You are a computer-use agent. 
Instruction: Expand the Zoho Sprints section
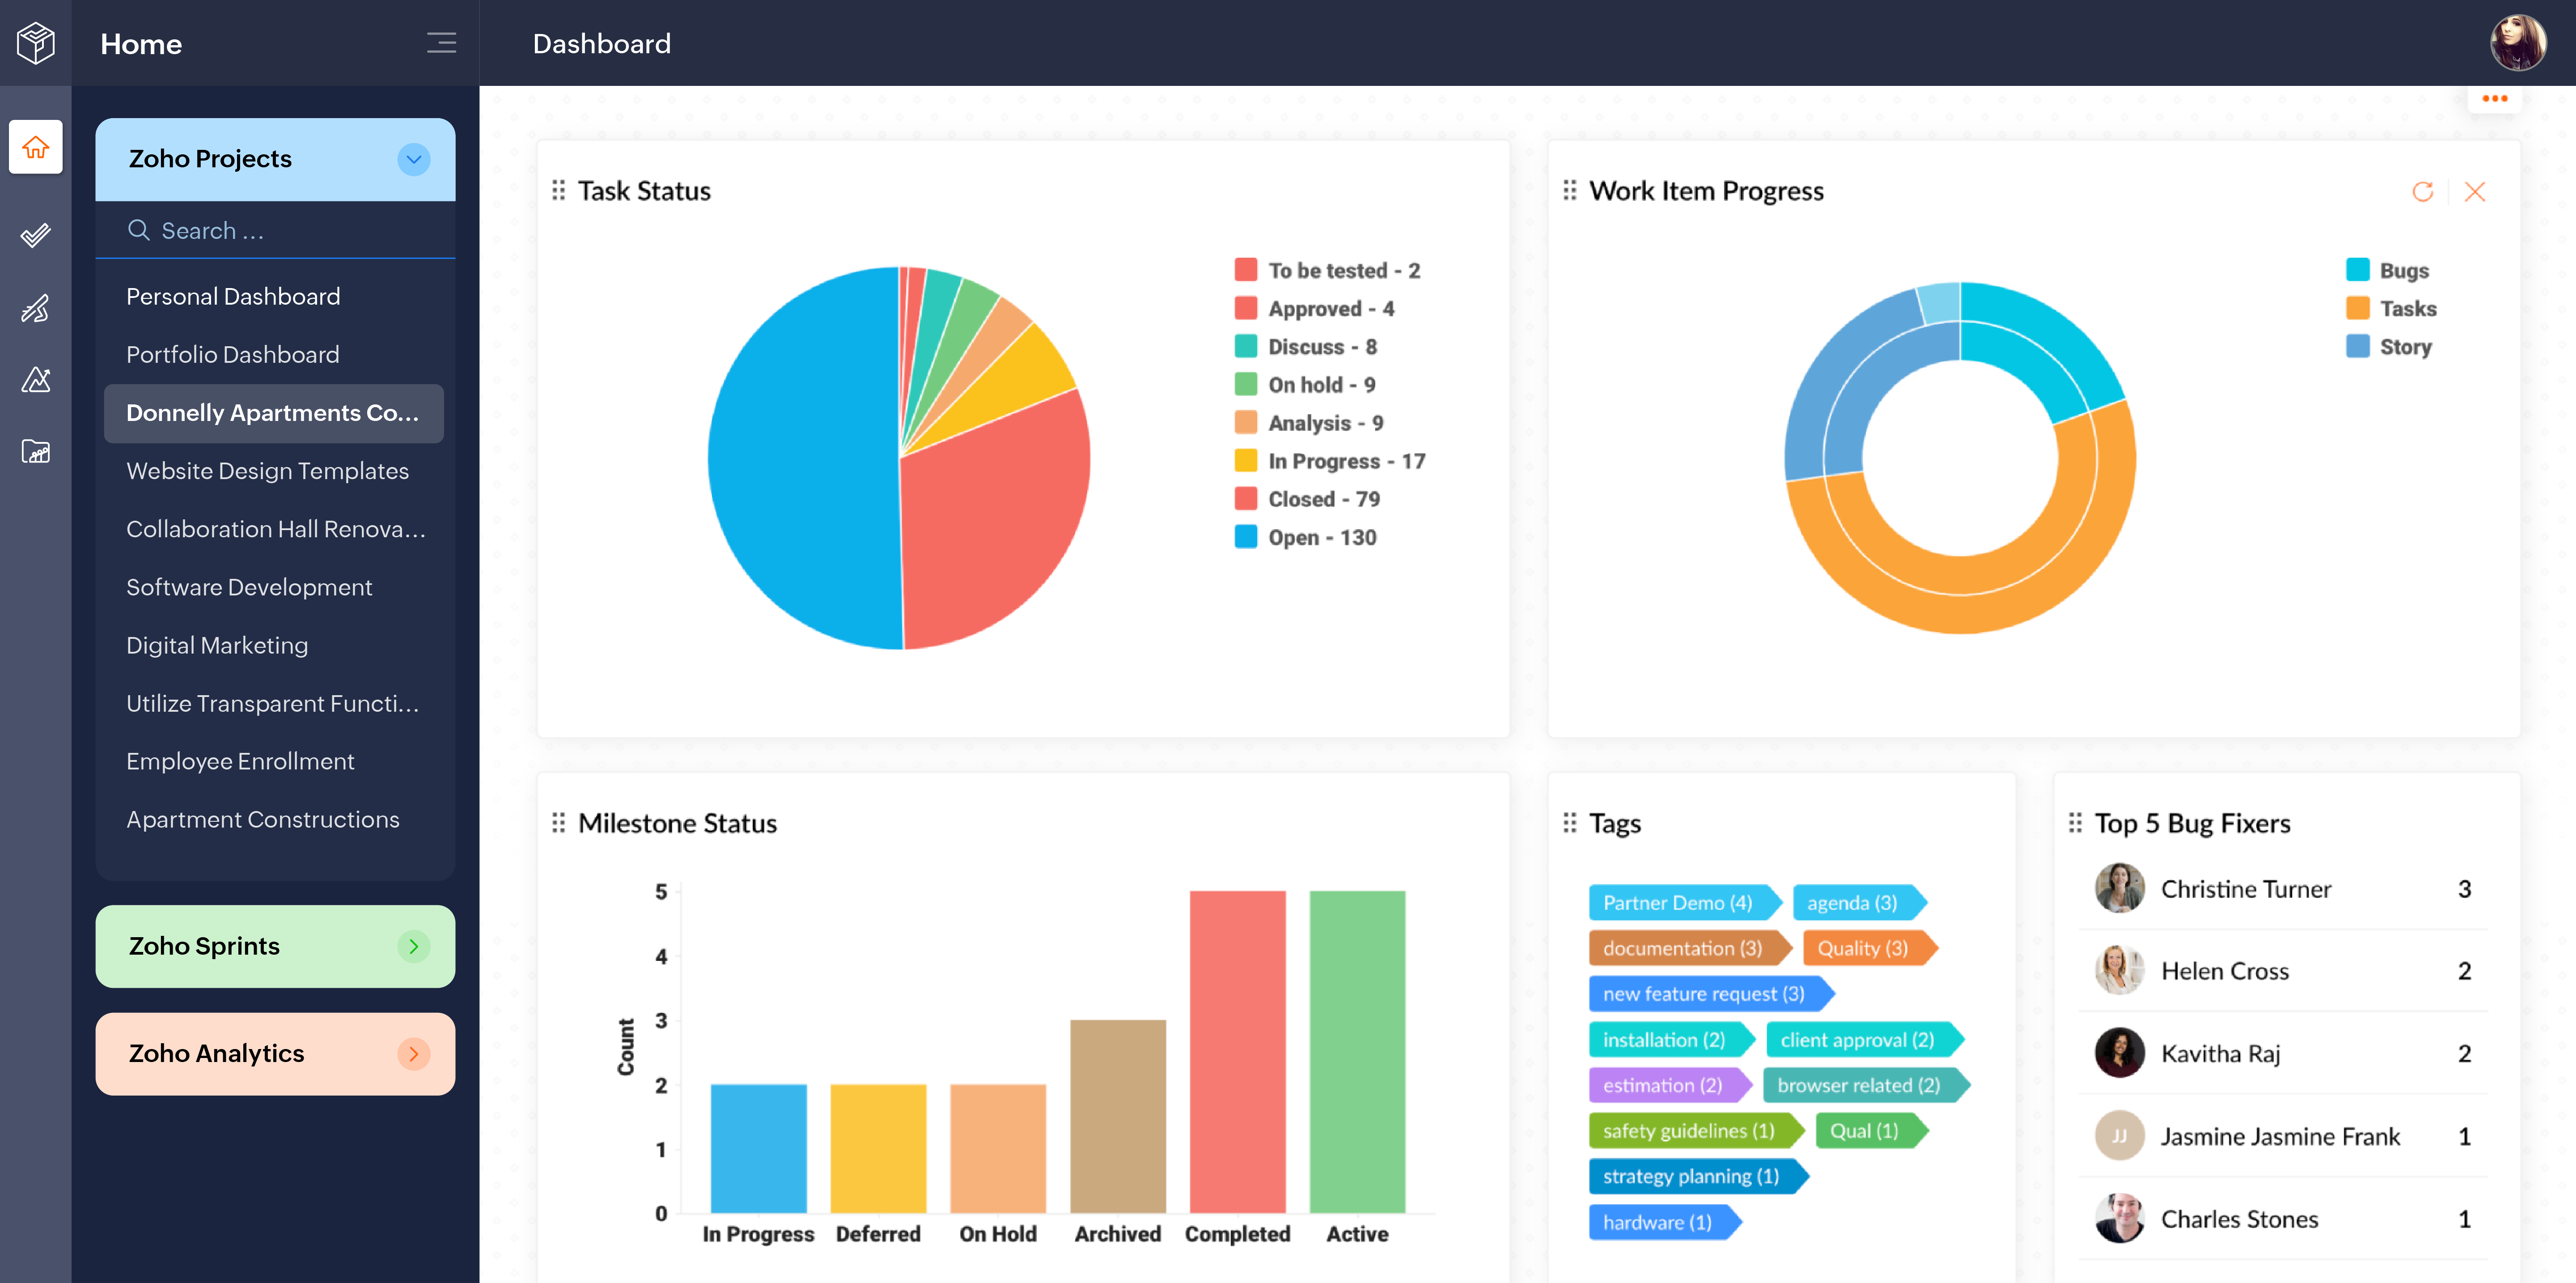click(x=414, y=946)
